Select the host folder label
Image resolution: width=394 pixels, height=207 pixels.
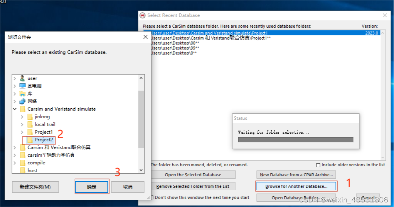(x=32, y=171)
